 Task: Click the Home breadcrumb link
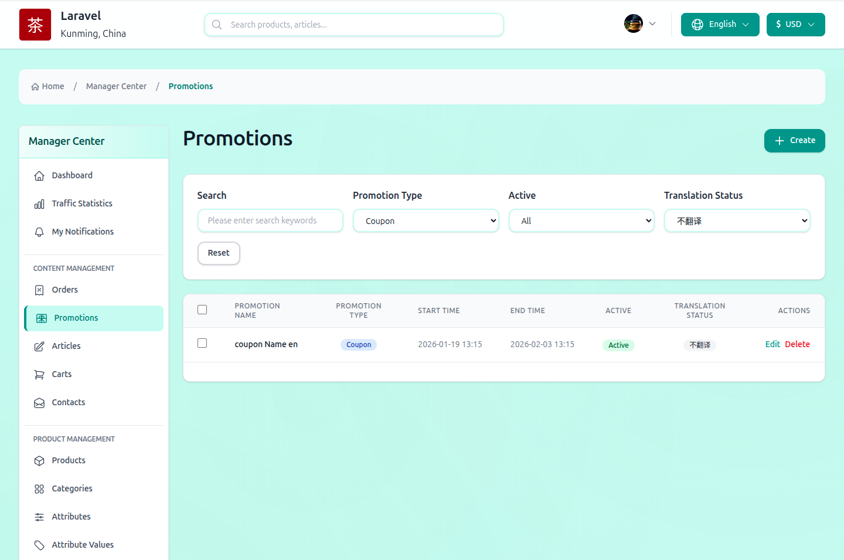click(x=47, y=86)
